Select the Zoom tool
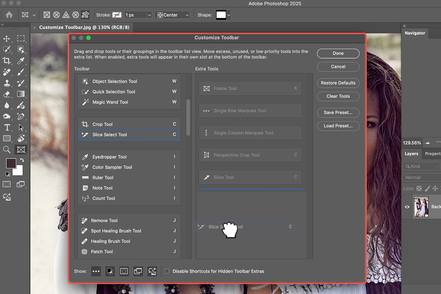 (7, 150)
